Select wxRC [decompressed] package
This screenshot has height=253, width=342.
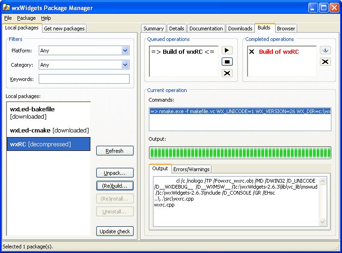[48, 144]
